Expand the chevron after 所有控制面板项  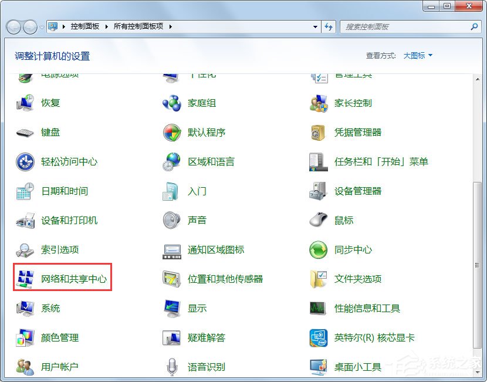[x=170, y=26]
